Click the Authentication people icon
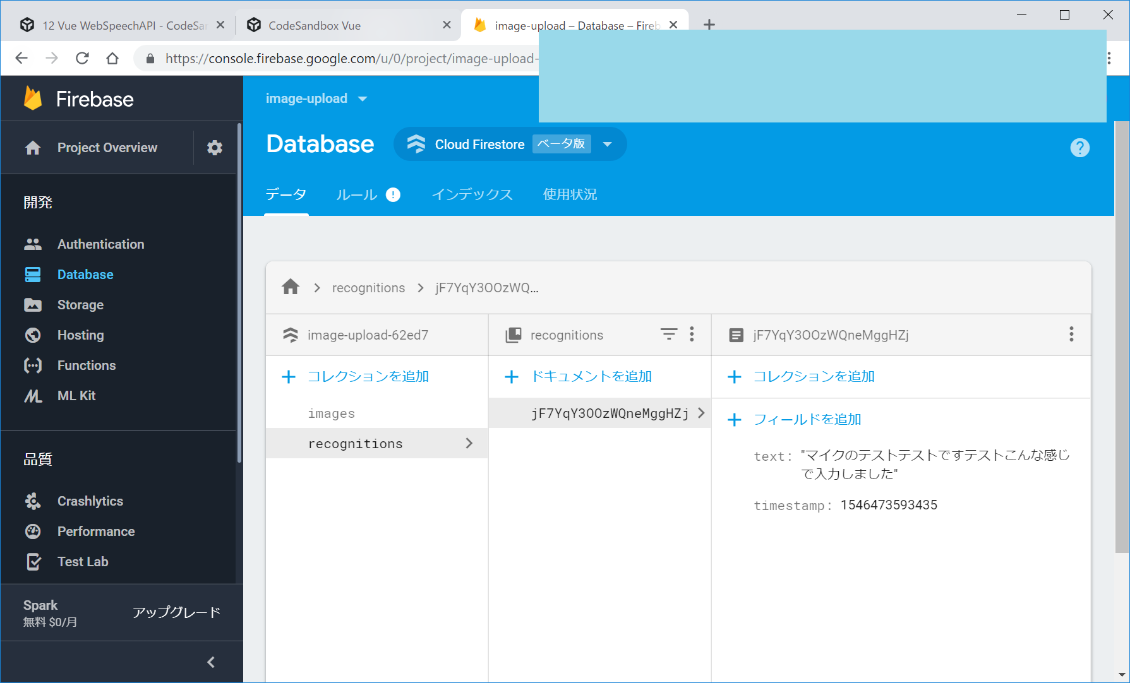The image size is (1130, 683). (33, 244)
